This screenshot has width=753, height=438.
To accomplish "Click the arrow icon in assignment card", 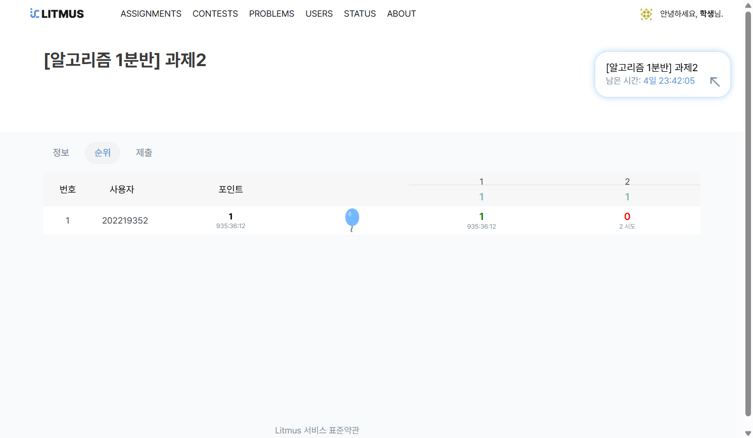I will tap(715, 82).
